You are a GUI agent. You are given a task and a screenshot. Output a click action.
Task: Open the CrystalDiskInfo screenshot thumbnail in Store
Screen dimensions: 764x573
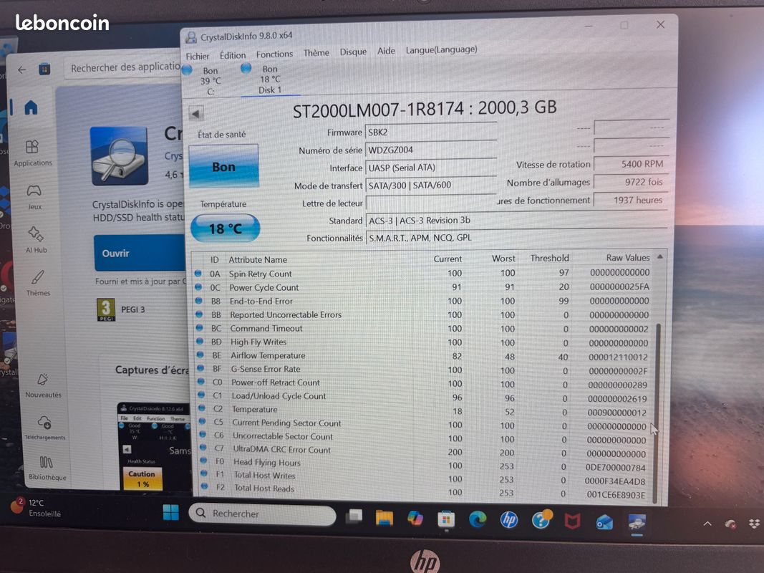pyautogui.click(x=154, y=446)
